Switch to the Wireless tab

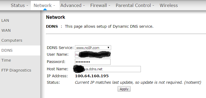(169, 5)
